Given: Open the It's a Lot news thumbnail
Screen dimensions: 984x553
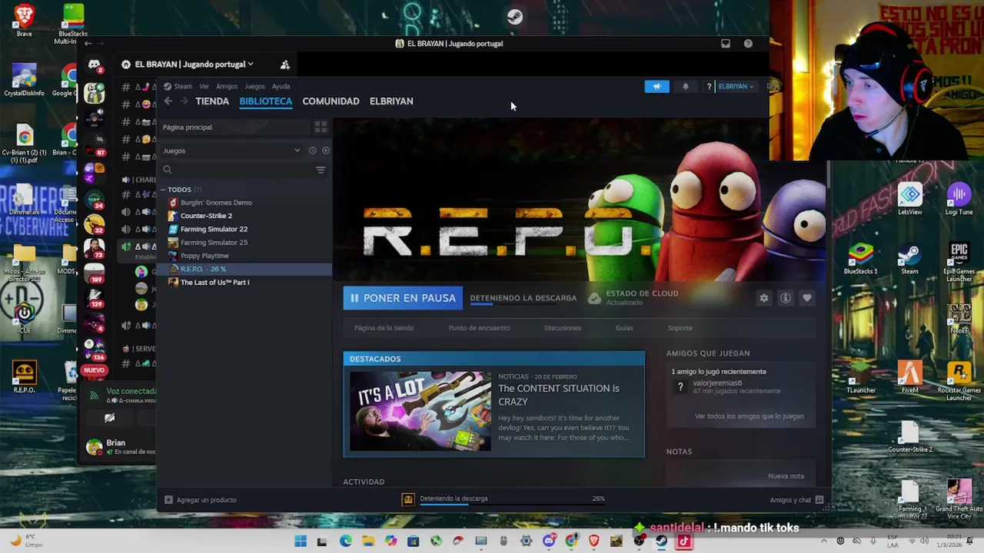Looking at the screenshot, I should coord(420,411).
